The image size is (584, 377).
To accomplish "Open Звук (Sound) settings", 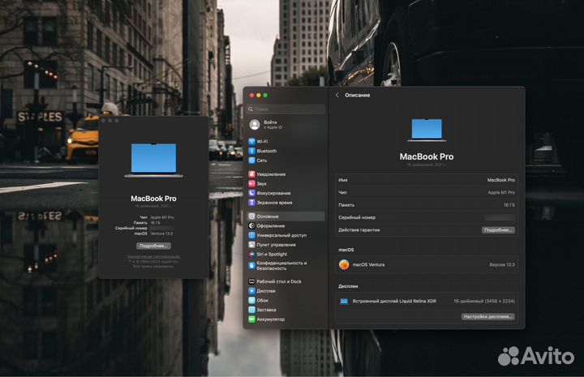I will 263,183.
